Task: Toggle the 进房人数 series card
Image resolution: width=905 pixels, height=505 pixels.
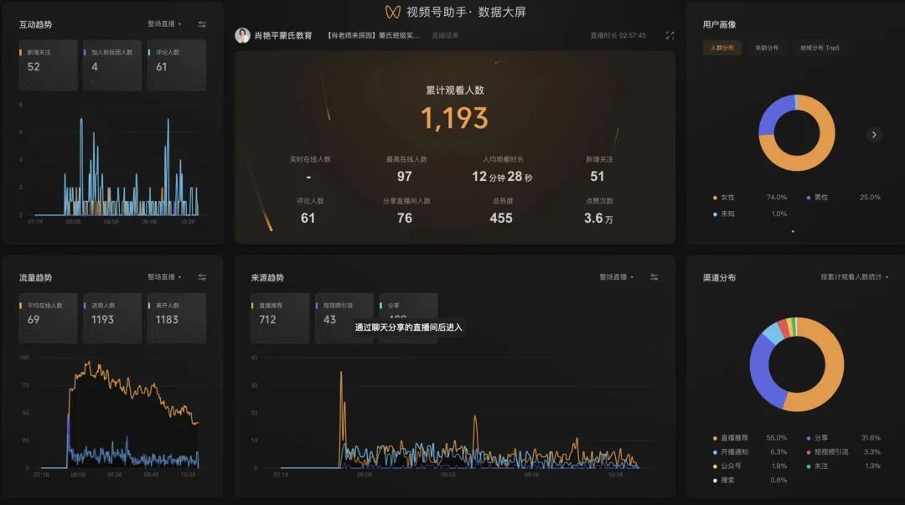Action: pos(112,318)
